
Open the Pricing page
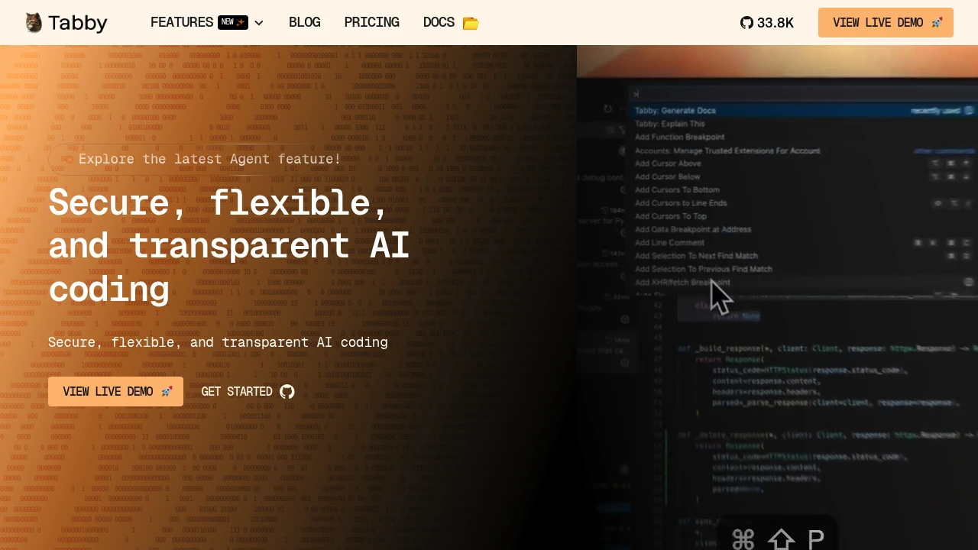[372, 22]
